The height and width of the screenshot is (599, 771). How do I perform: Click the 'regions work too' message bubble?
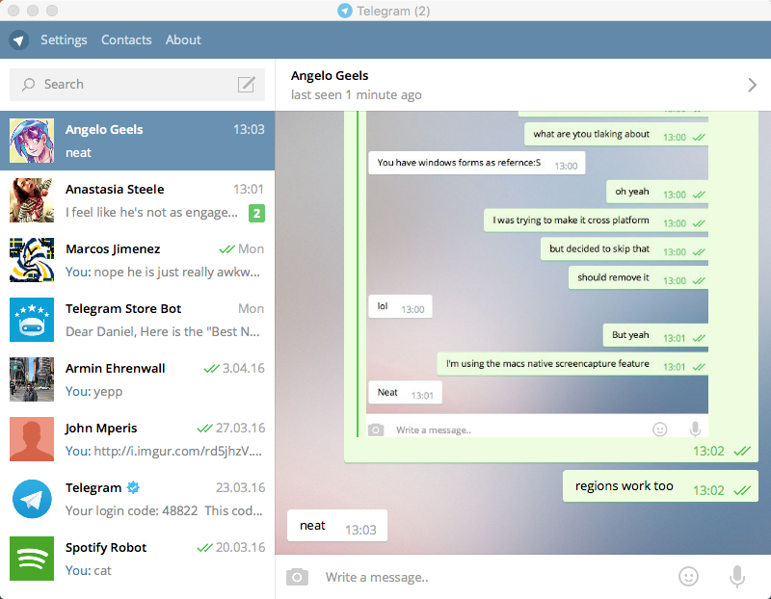pos(660,486)
